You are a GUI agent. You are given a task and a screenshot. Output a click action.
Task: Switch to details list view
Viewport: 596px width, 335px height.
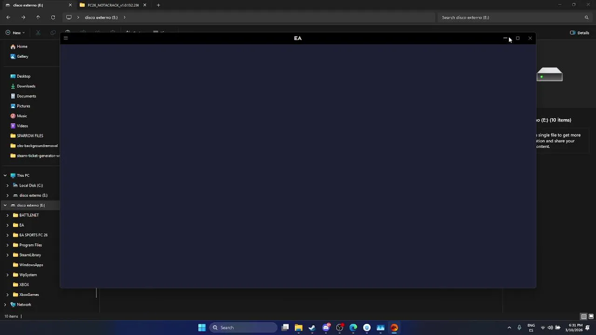[x=583, y=316]
